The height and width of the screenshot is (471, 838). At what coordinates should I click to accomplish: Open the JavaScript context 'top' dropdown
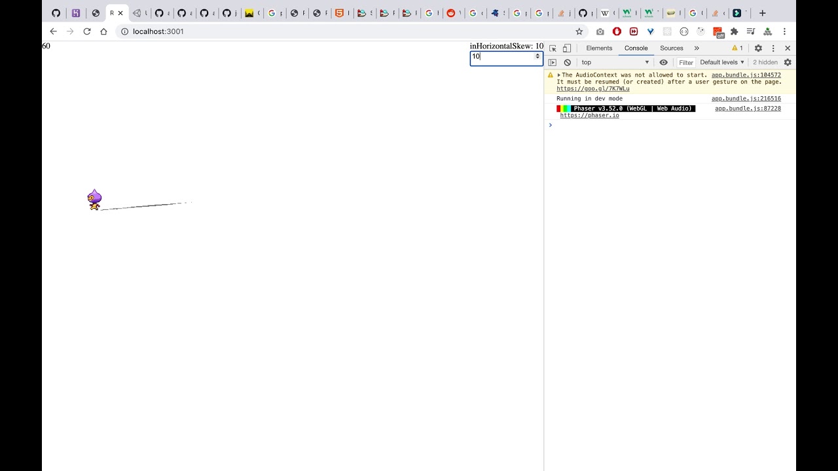tap(615, 63)
